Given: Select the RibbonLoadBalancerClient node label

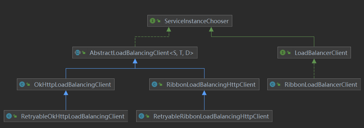Looking at the screenshot, I should (x=321, y=85).
